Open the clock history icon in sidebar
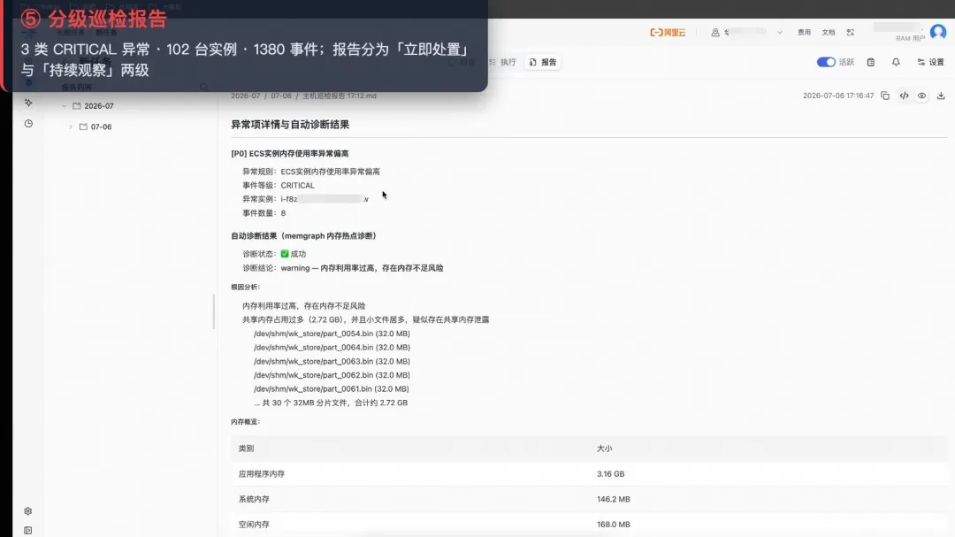Viewport: 955px width, 537px height. click(x=28, y=124)
